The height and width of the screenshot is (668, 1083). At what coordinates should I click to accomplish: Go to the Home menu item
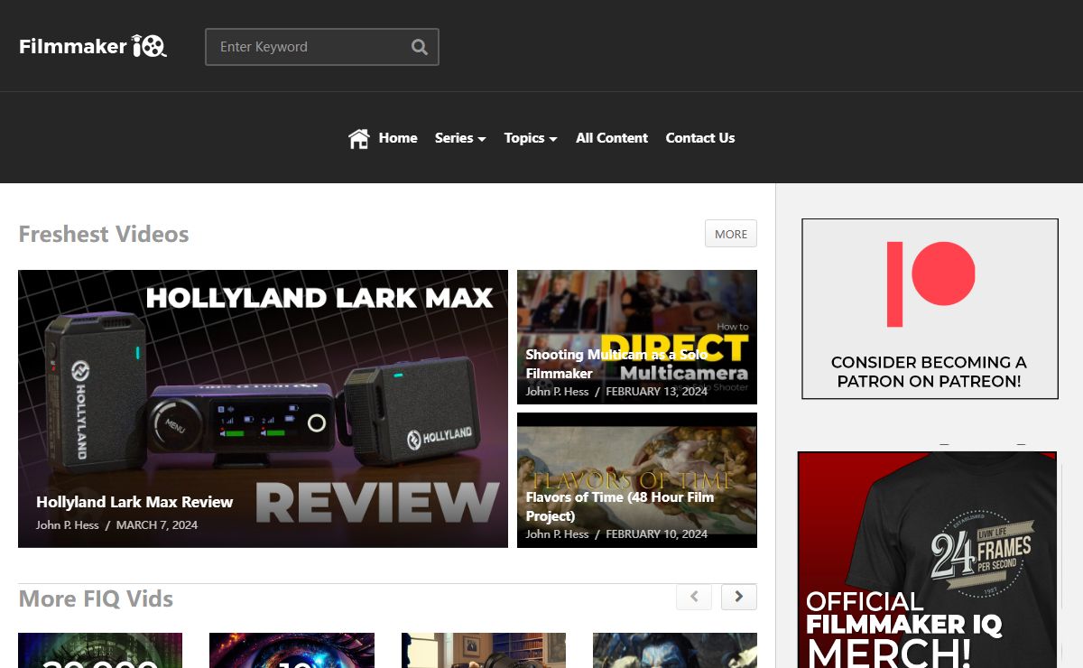click(398, 138)
